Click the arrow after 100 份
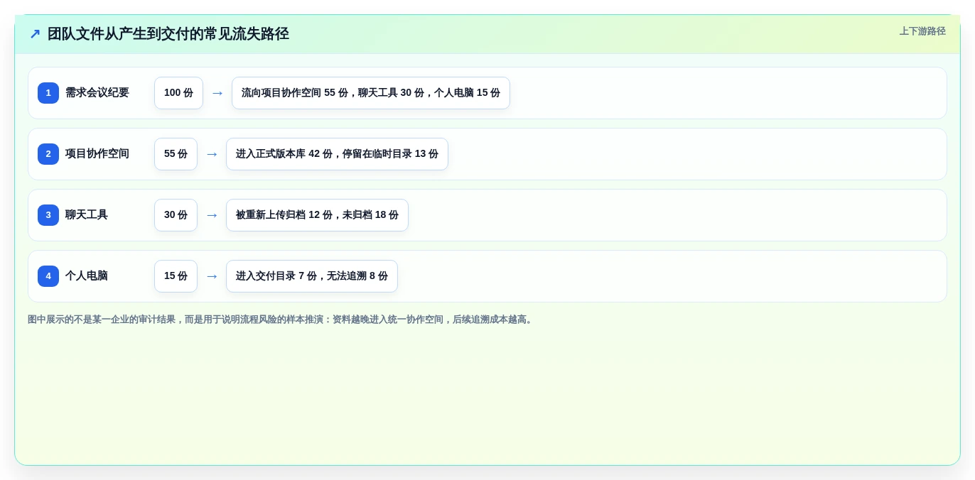The height and width of the screenshot is (480, 975). tap(217, 93)
